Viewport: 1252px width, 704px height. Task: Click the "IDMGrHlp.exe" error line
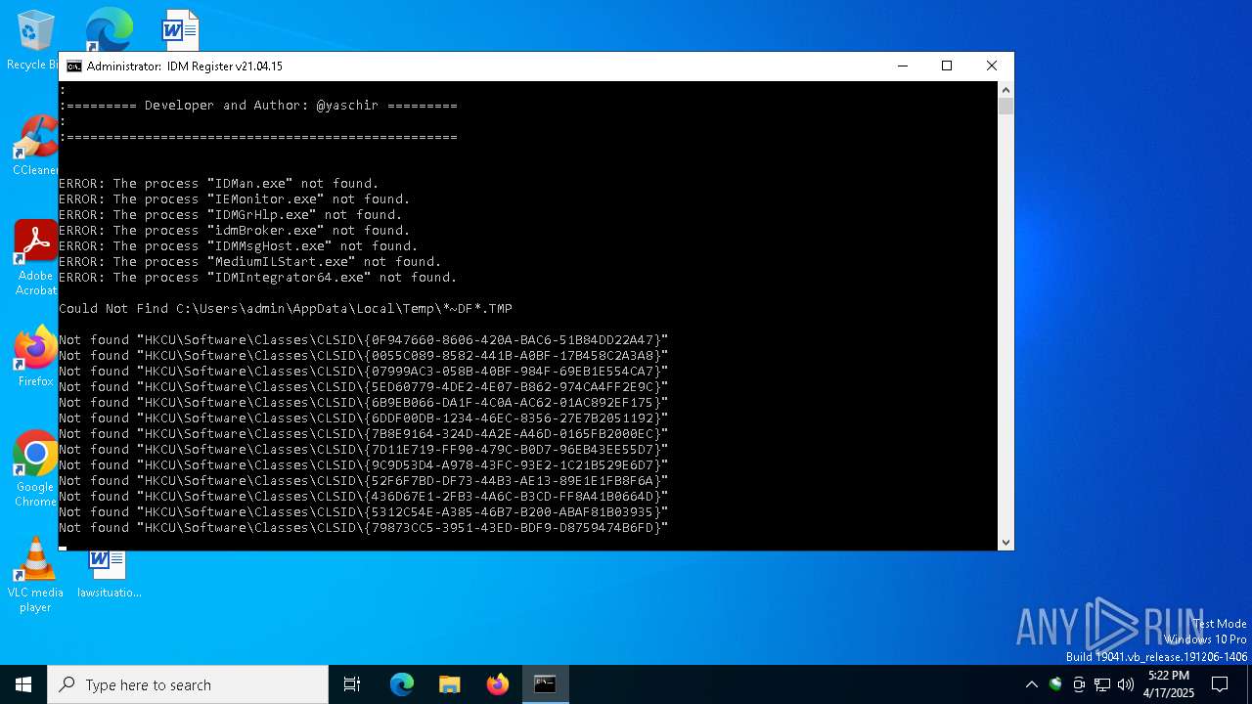pos(231,215)
